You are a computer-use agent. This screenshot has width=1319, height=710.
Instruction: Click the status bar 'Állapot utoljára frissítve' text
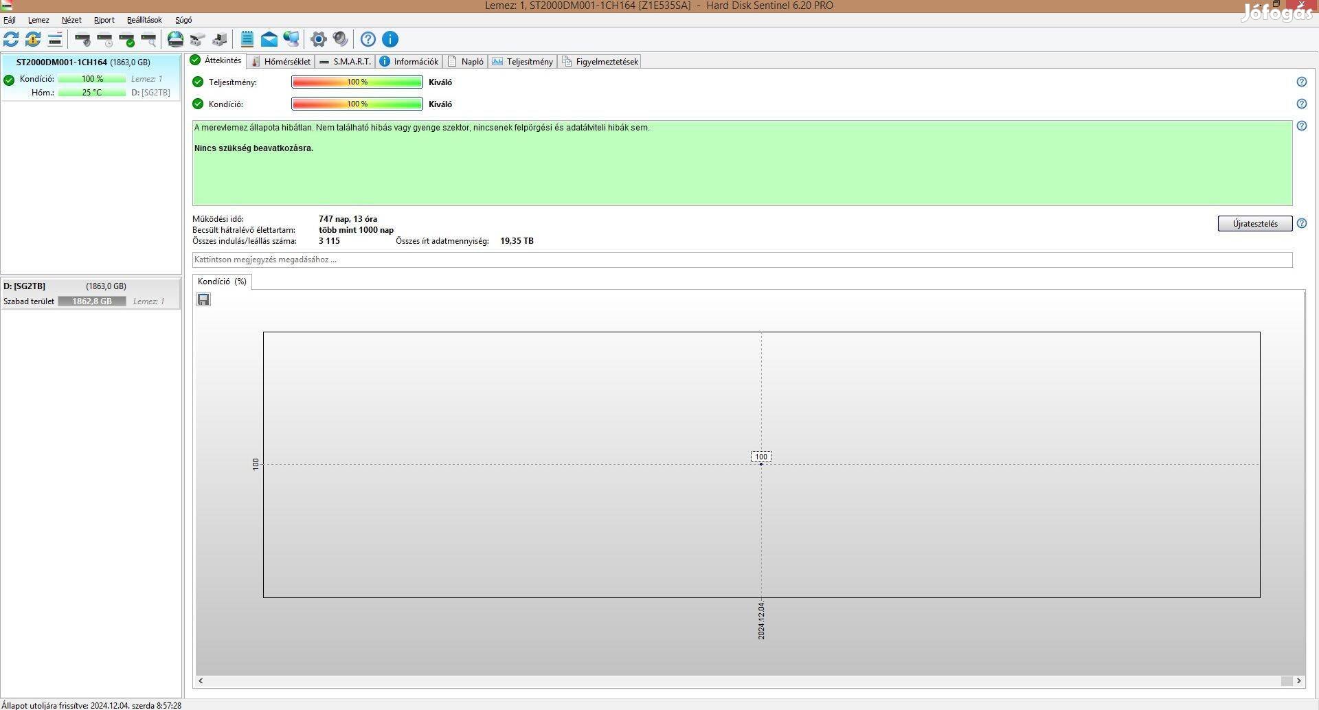click(x=91, y=705)
